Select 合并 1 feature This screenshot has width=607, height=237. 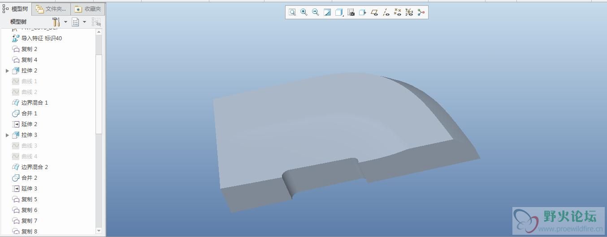pos(29,114)
